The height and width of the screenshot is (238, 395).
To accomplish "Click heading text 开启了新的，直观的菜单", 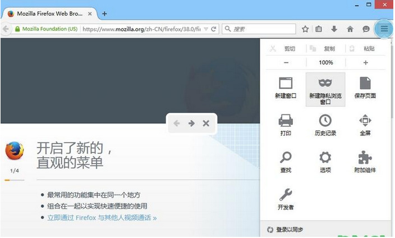I will [x=74, y=155].
